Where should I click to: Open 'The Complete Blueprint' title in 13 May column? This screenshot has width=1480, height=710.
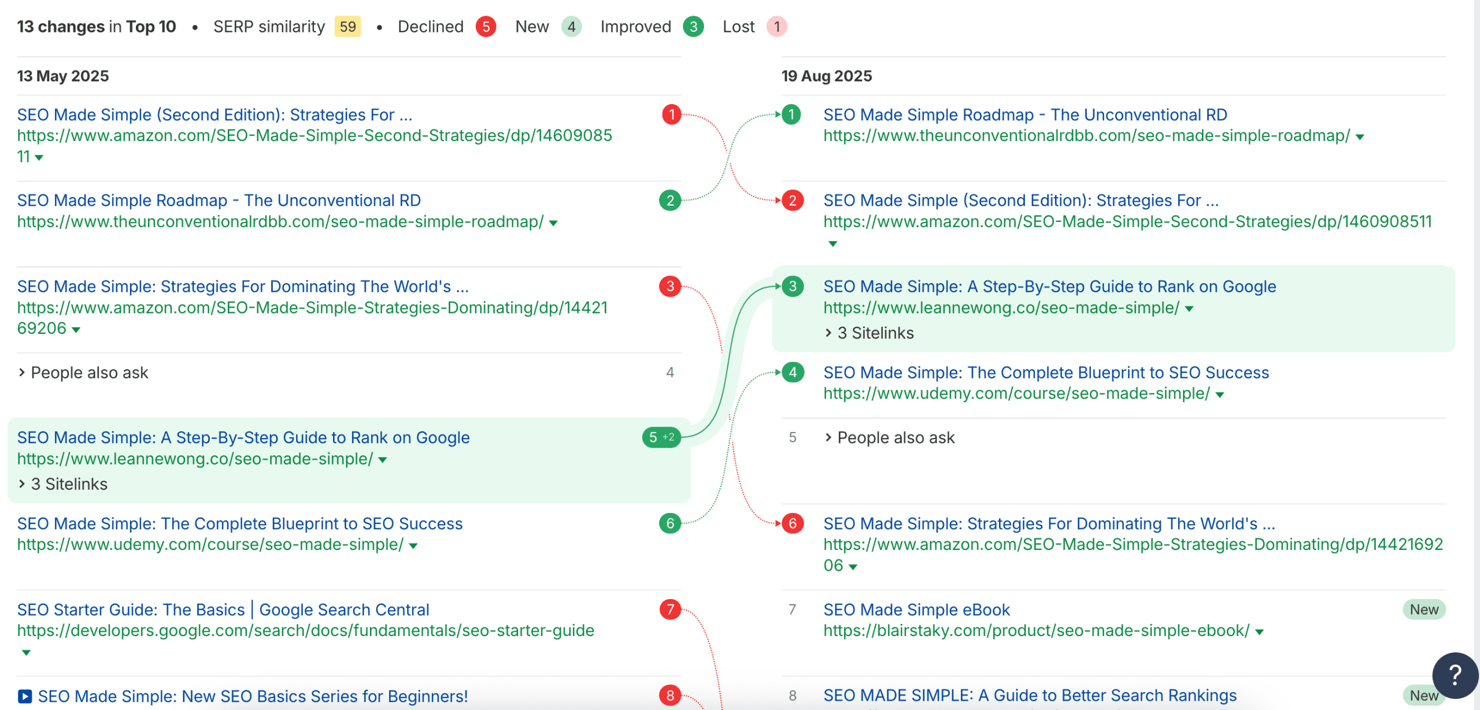pyautogui.click(x=240, y=524)
